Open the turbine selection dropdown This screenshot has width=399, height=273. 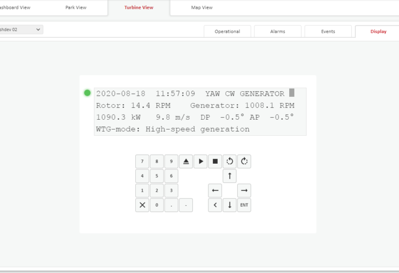pos(21,30)
